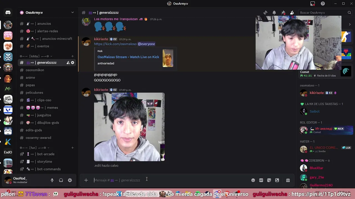Screen dimensions: 355x199
Task: Open the pepas channel
Action: [47, 85]
